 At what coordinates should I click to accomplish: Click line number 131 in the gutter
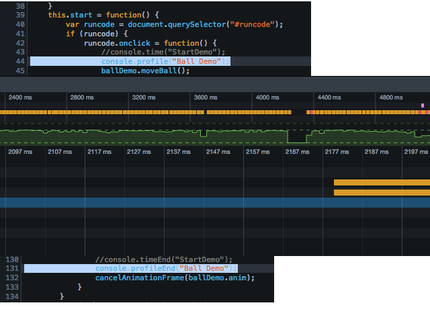pos(12,268)
